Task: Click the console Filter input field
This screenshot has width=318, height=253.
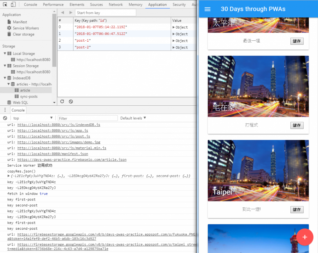Action: [88, 118]
